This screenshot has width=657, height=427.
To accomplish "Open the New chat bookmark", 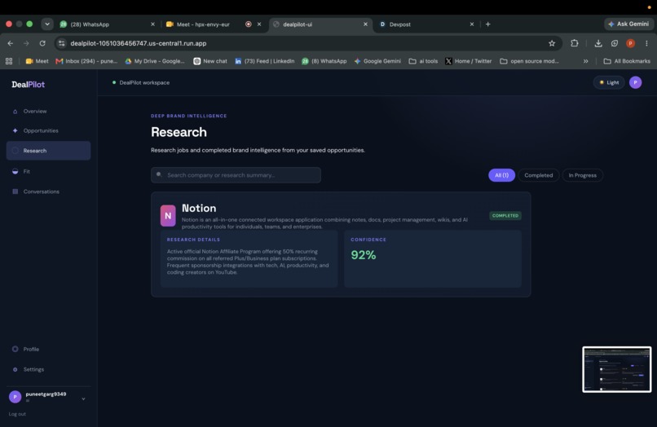I will 210,61.
